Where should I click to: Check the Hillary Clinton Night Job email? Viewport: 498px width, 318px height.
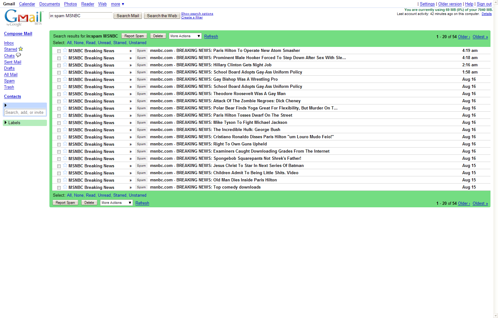[59, 65]
